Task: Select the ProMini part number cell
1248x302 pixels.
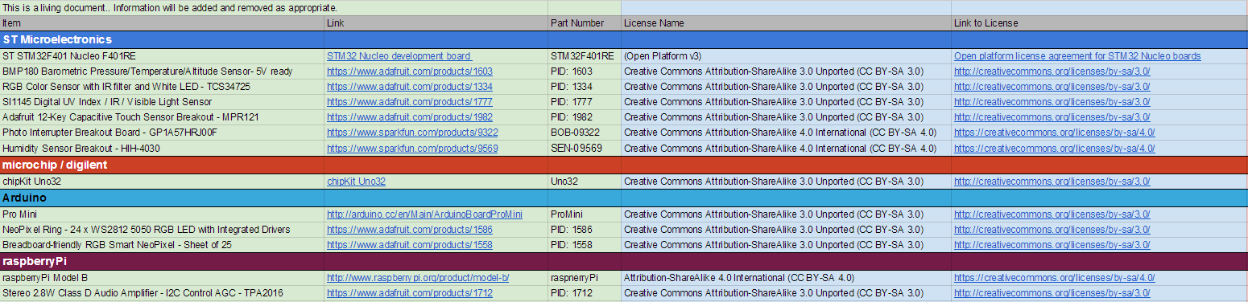Action: (585, 214)
